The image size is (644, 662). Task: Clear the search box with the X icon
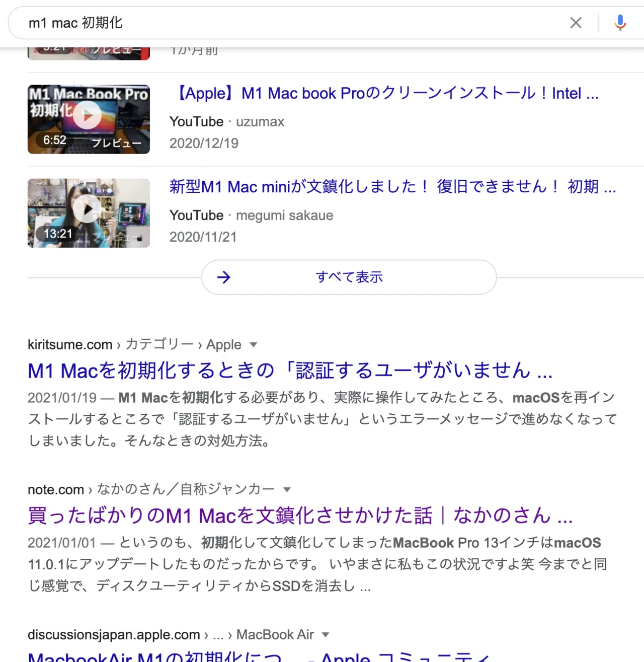coord(576,23)
